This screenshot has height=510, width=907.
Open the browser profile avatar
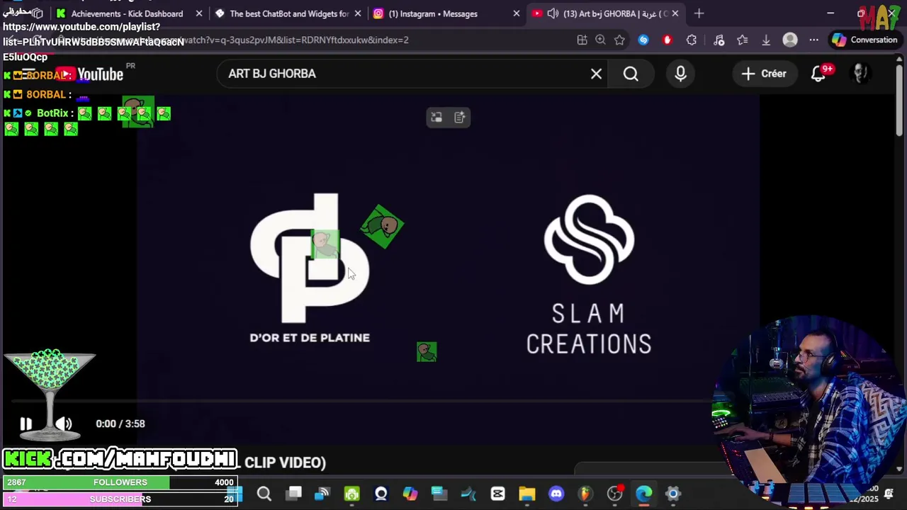coord(790,40)
